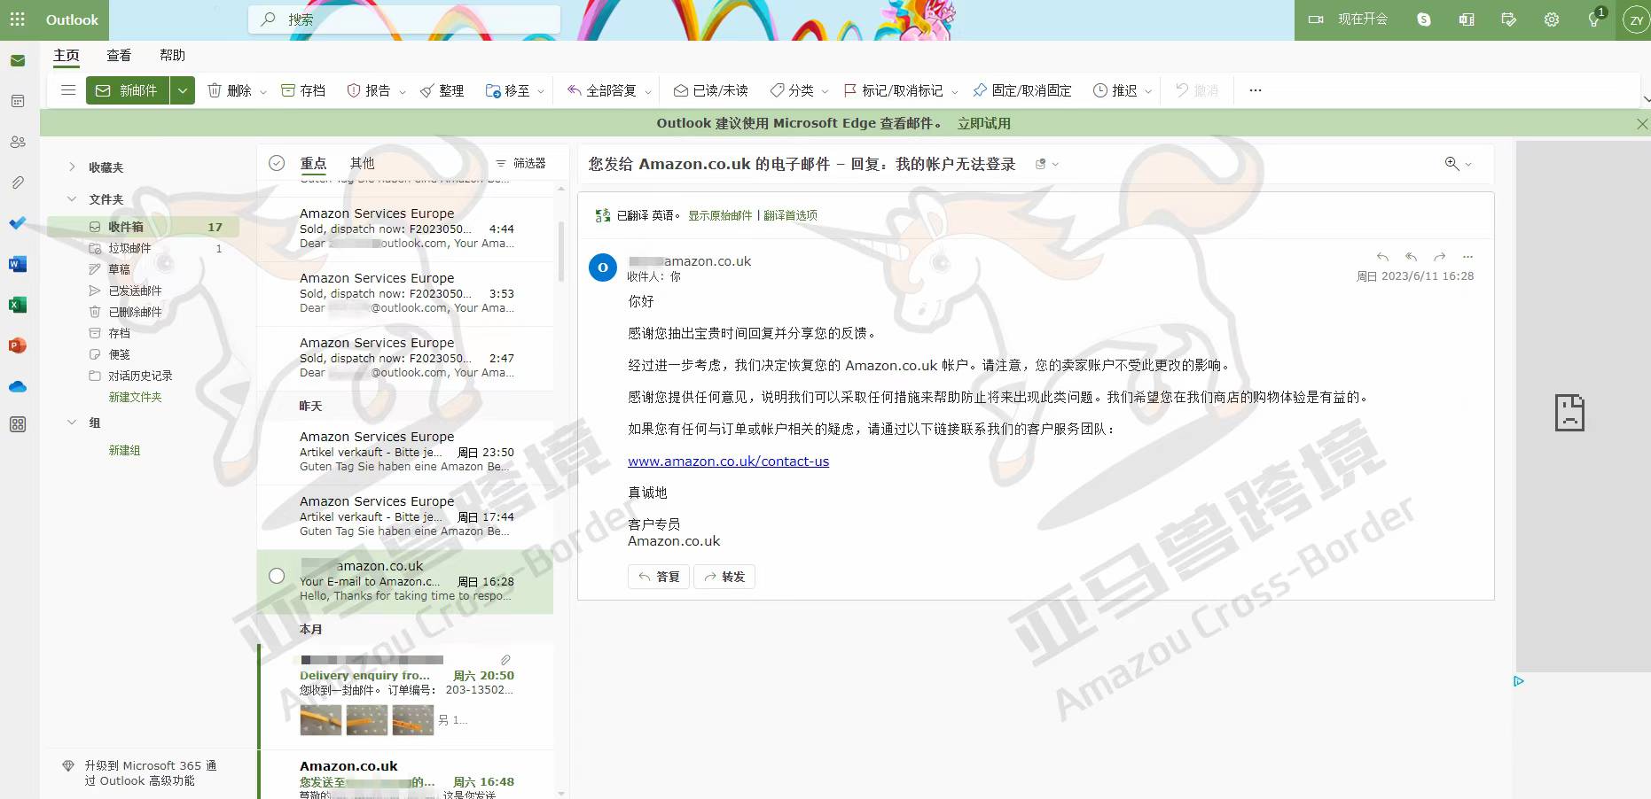Viewport: 1651px width, 799px height.
Task: Open the 收件箱 inbox folder
Action: coord(144,227)
